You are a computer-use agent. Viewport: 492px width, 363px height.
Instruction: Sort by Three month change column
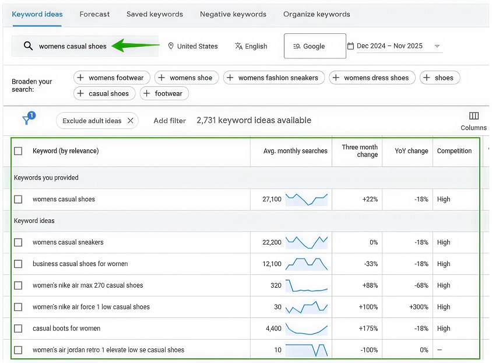360,151
